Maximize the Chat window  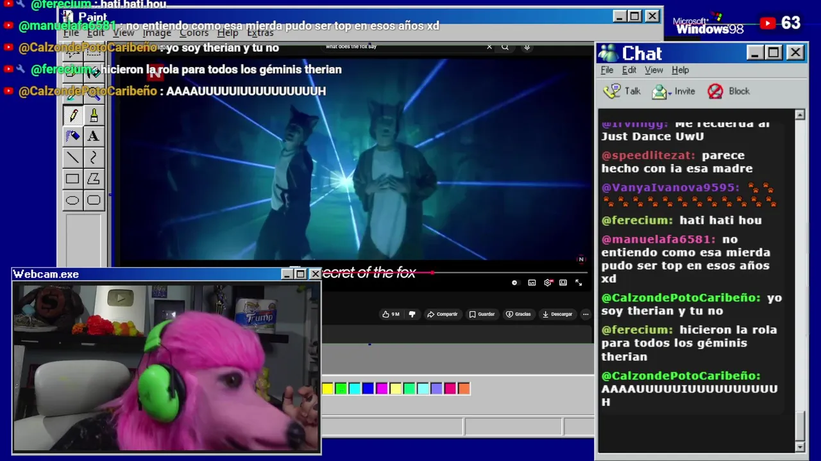[774, 53]
